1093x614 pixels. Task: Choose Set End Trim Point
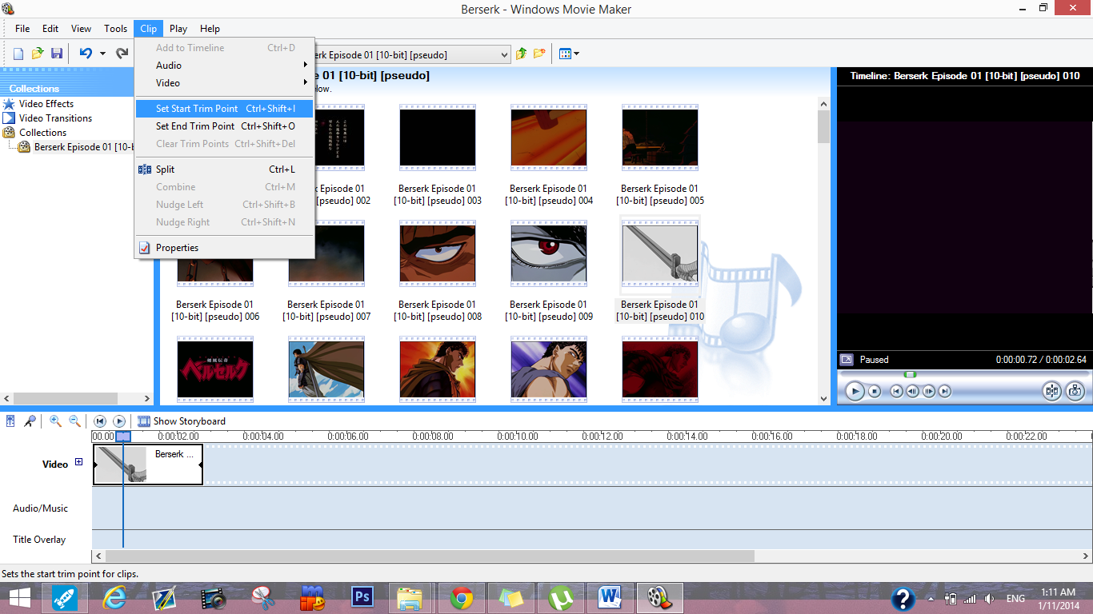click(x=224, y=126)
